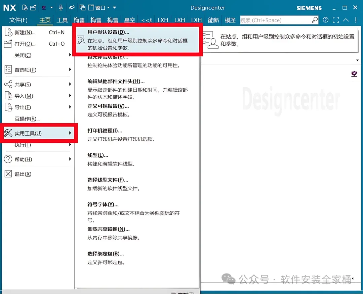Expand the 关闭(C) submenu
The width and height of the screenshot is (363, 294).
click(x=37, y=55)
